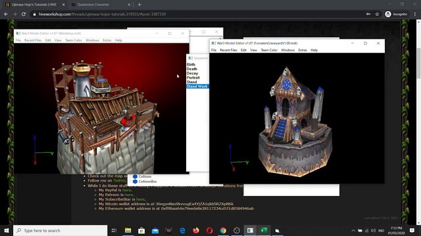Open the battery status tray icon
The image size is (421, 236).
[360, 230]
